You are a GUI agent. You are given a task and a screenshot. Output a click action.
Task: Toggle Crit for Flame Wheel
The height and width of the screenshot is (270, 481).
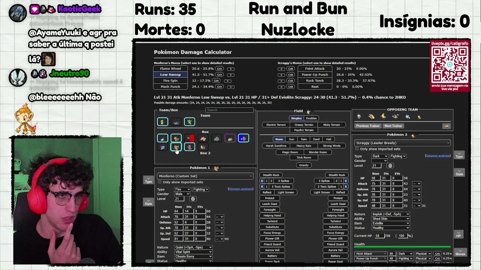click(x=219, y=69)
